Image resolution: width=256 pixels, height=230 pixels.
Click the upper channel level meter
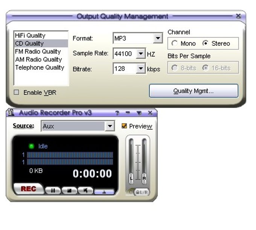[x=70, y=155]
